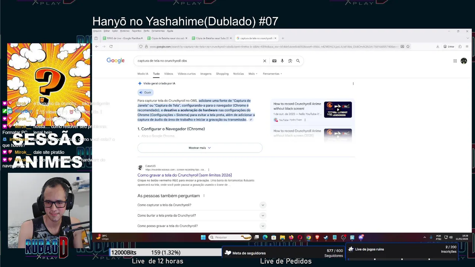Image resolution: width=475 pixels, height=267 pixels.
Task: Click the 'Ouvir' listen button
Action: 145,92
